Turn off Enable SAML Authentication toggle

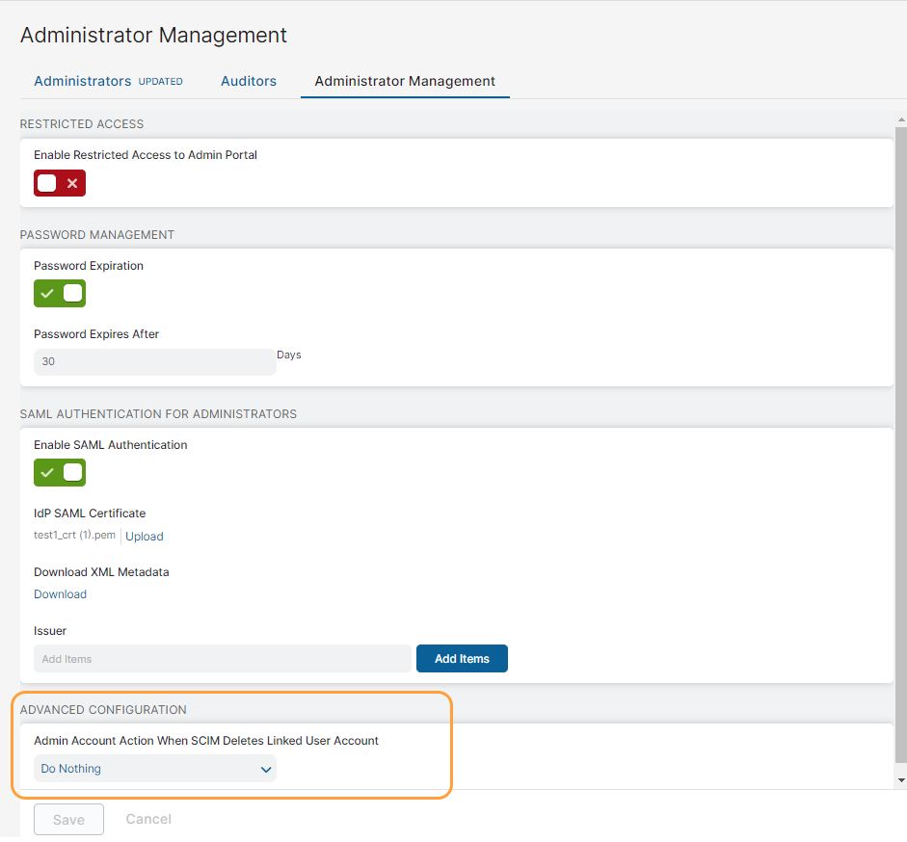60,473
